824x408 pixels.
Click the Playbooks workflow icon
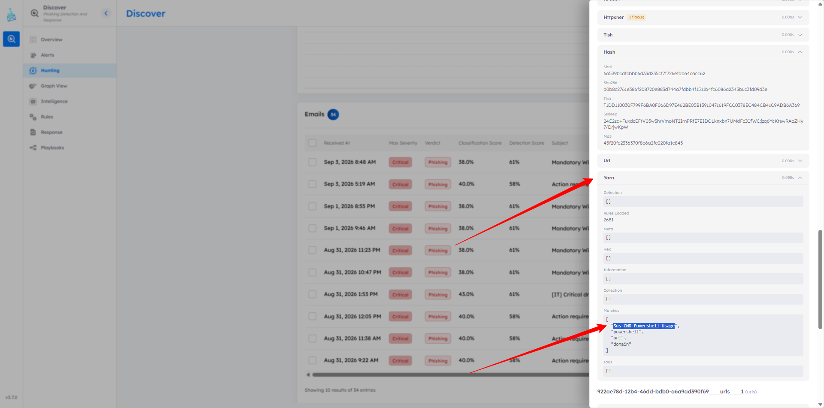[x=33, y=148]
